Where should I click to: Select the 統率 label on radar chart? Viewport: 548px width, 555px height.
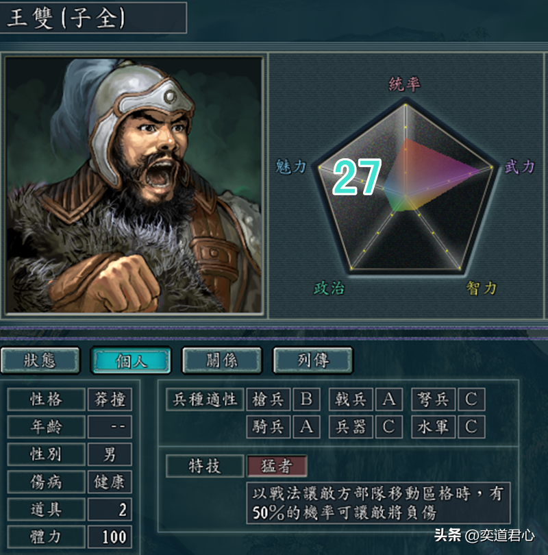(404, 84)
